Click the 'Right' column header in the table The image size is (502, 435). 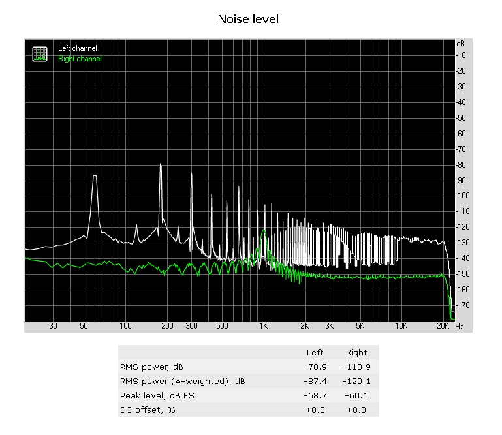356,352
